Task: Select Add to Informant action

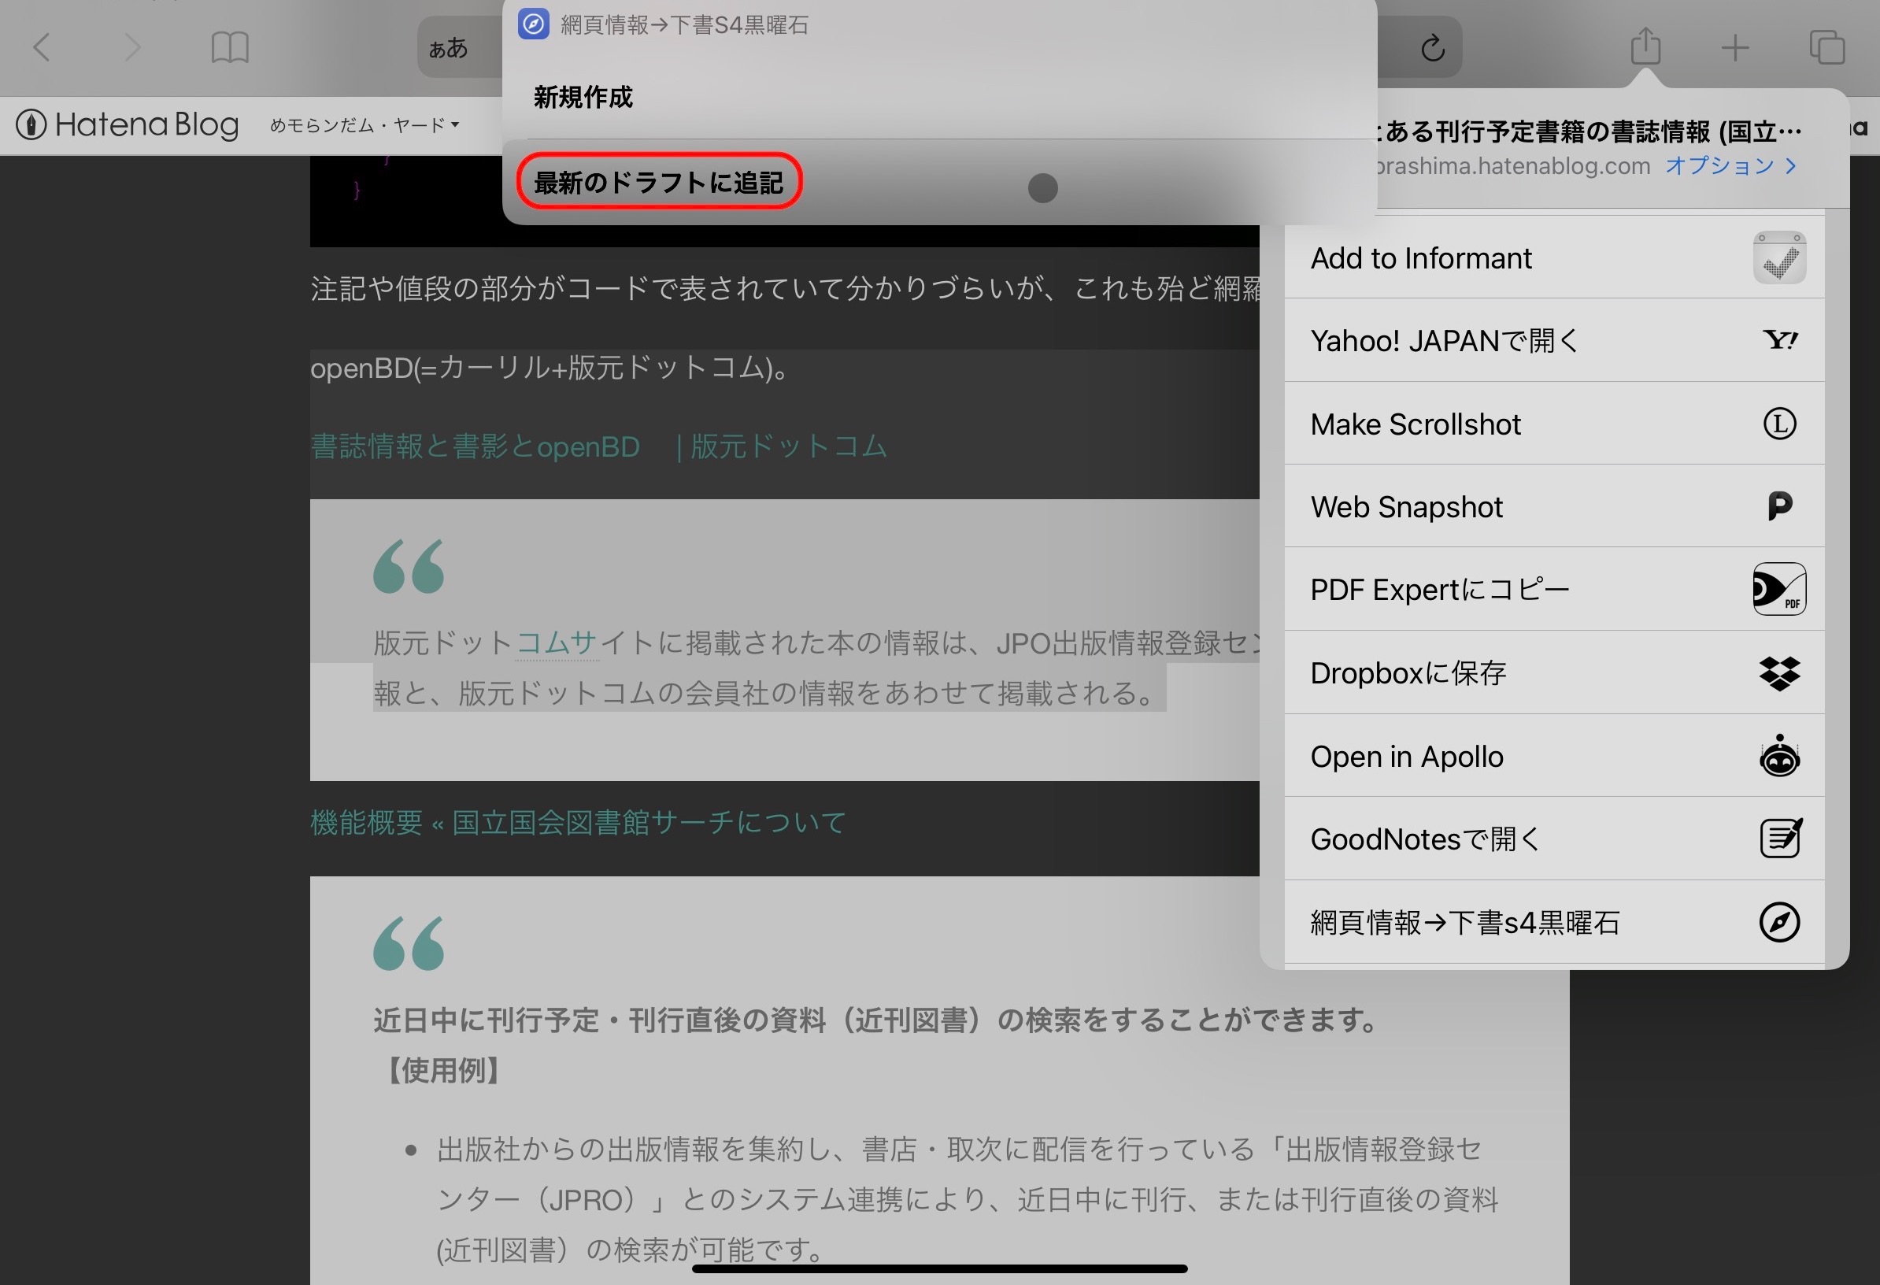Action: tap(1553, 257)
